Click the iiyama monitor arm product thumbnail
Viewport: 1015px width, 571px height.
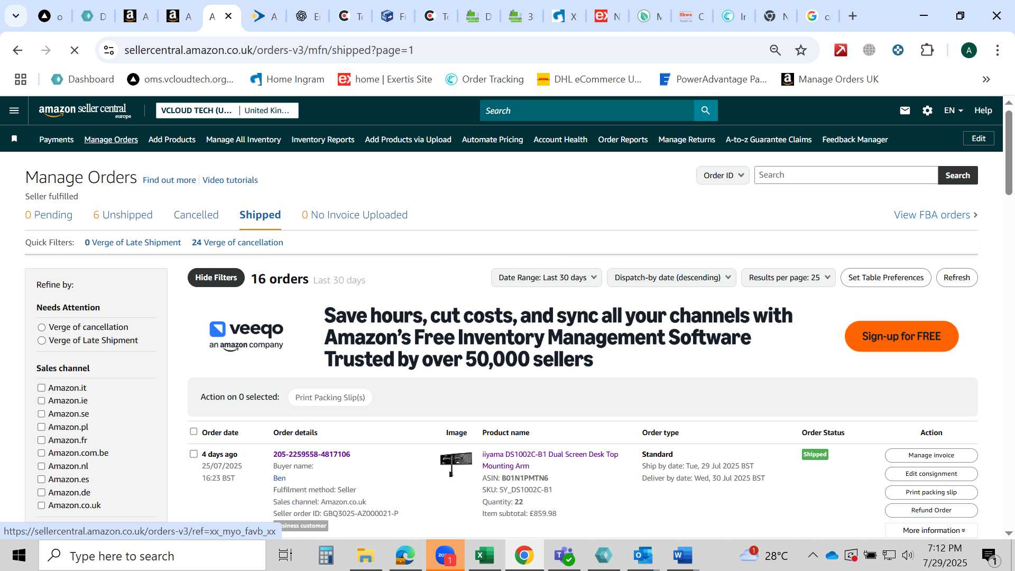tap(456, 464)
